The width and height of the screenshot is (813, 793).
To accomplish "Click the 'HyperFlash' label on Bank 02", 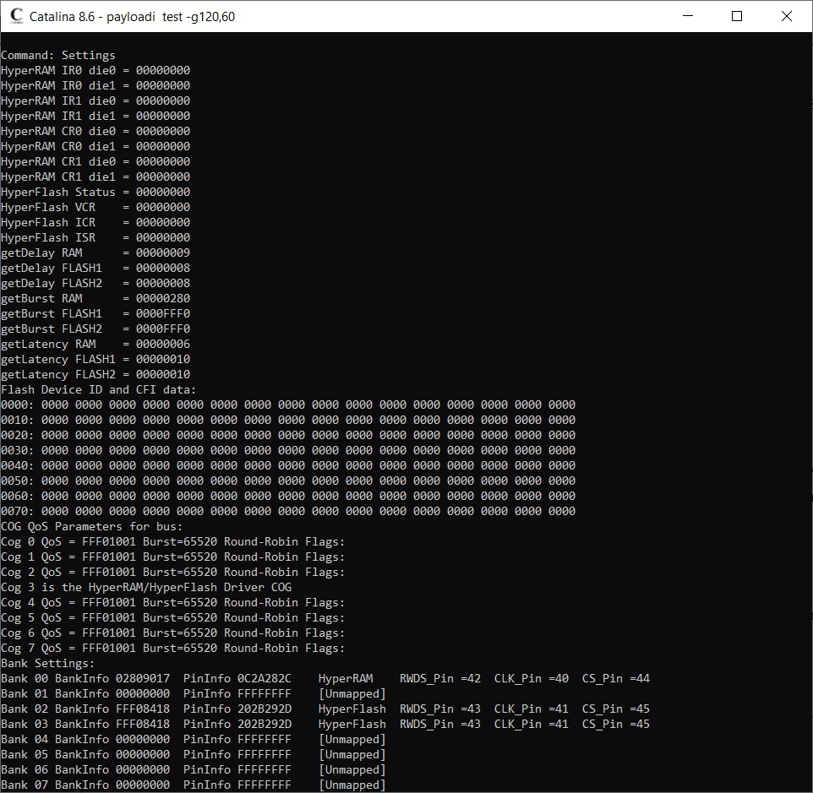I will (352, 709).
